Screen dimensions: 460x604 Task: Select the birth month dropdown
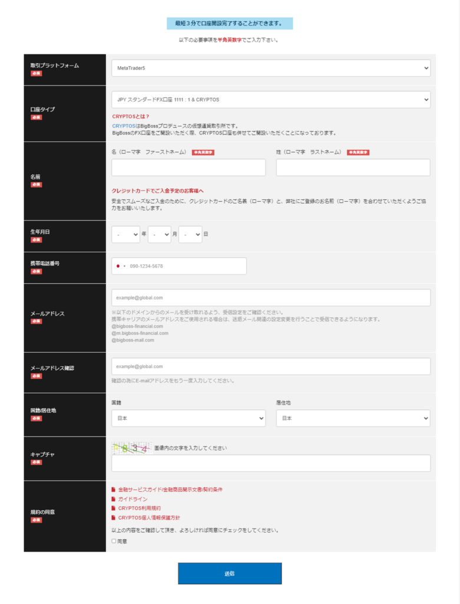pos(159,234)
